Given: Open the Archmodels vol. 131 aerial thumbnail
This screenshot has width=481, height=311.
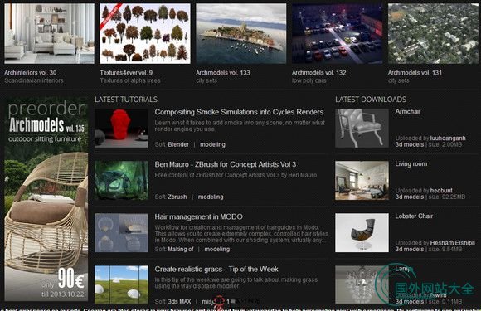Looking at the screenshot, I should click(433, 33).
